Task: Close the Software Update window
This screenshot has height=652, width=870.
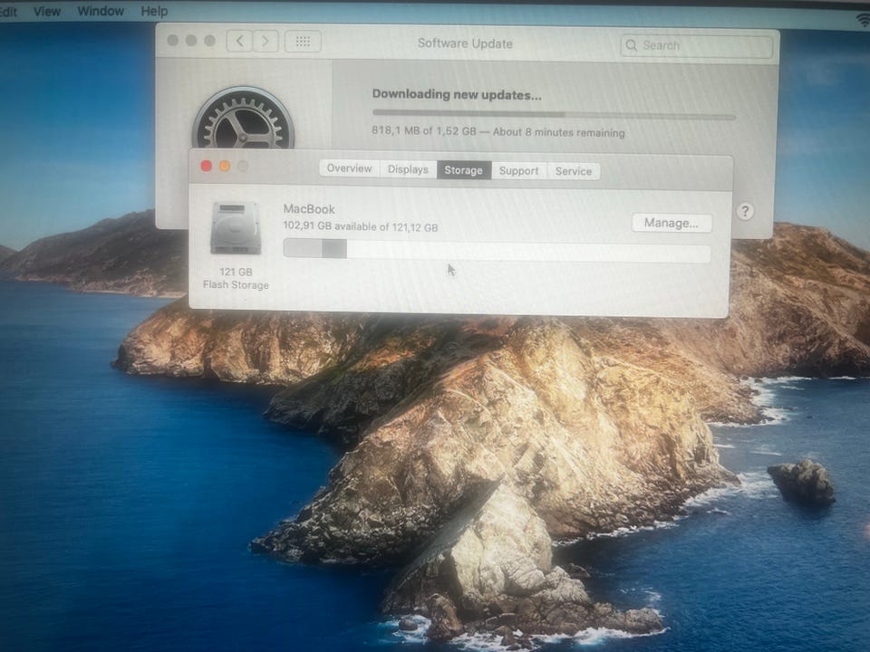Action: point(172,40)
